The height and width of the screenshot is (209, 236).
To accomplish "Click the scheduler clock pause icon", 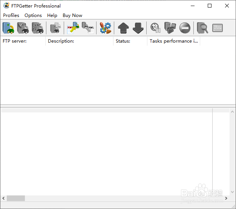I will point(155,28).
